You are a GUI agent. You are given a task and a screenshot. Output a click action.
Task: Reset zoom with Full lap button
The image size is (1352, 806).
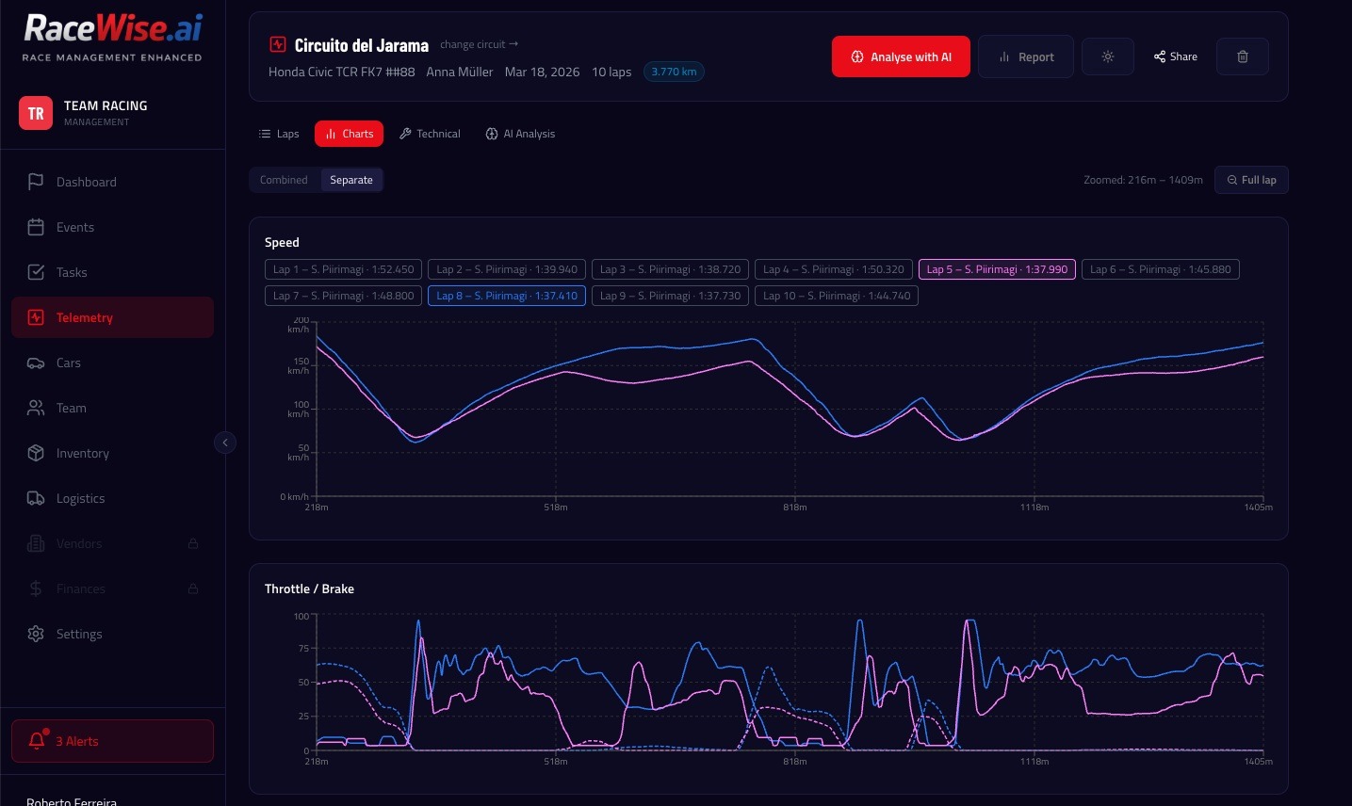point(1251,180)
